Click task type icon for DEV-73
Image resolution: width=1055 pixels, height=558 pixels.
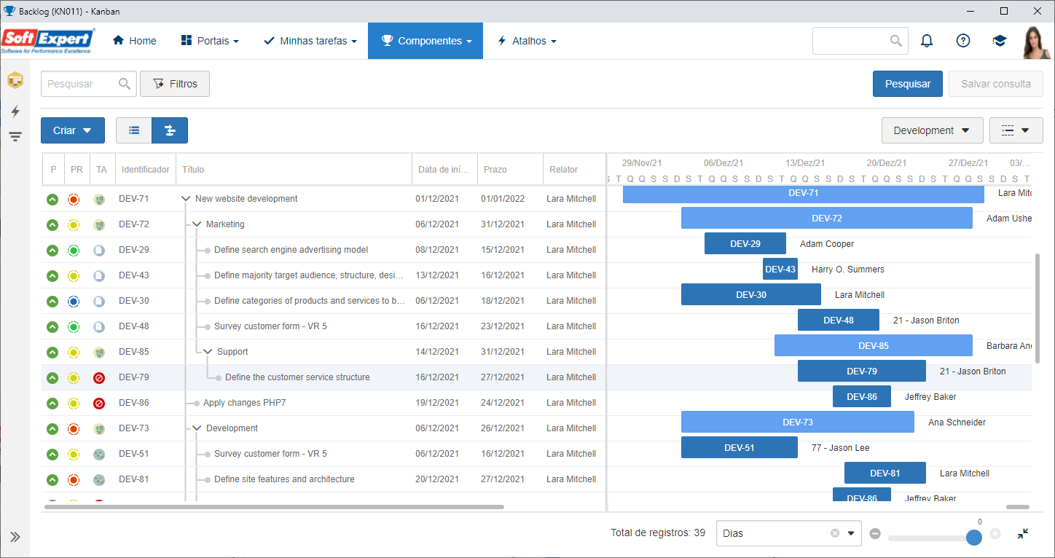point(99,428)
